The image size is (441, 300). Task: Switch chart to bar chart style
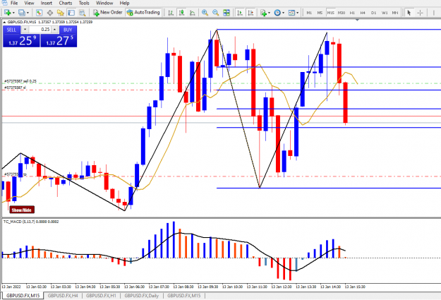click(x=171, y=13)
